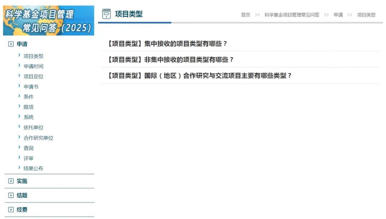
Task: Open the question 集中接收的项目类型有哪些
Action: pos(167,44)
